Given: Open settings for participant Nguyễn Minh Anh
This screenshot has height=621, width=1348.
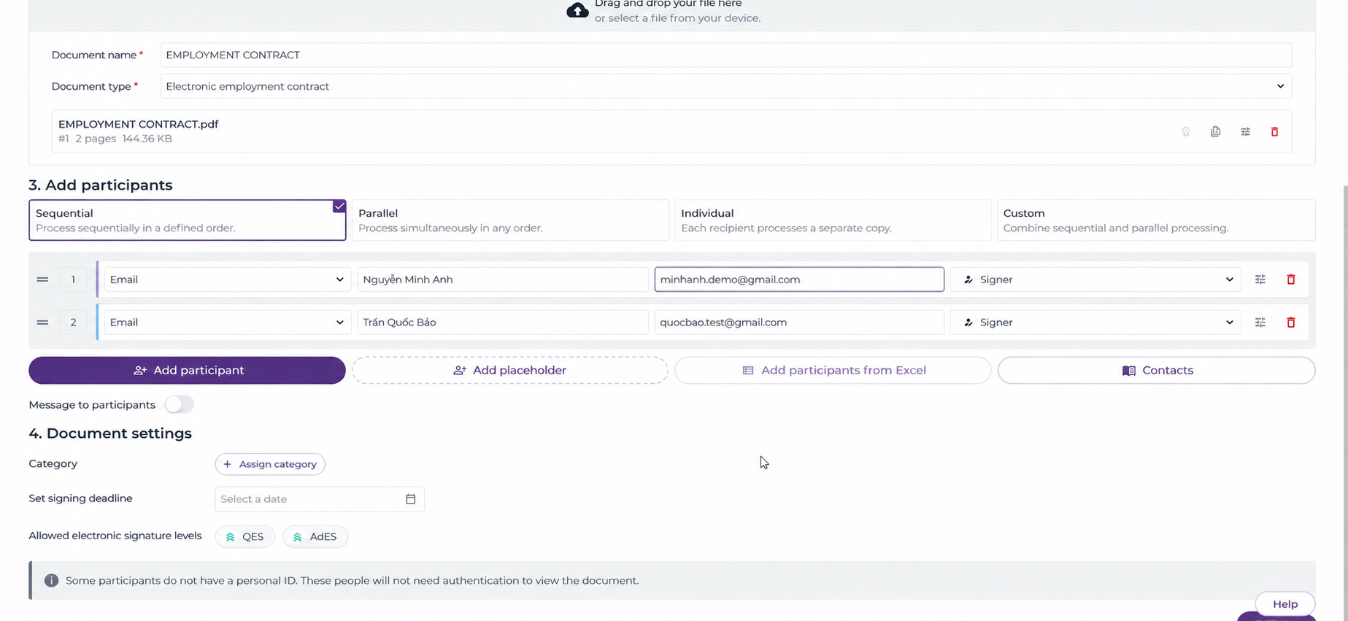Looking at the screenshot, I should (x=1260, y=279).
